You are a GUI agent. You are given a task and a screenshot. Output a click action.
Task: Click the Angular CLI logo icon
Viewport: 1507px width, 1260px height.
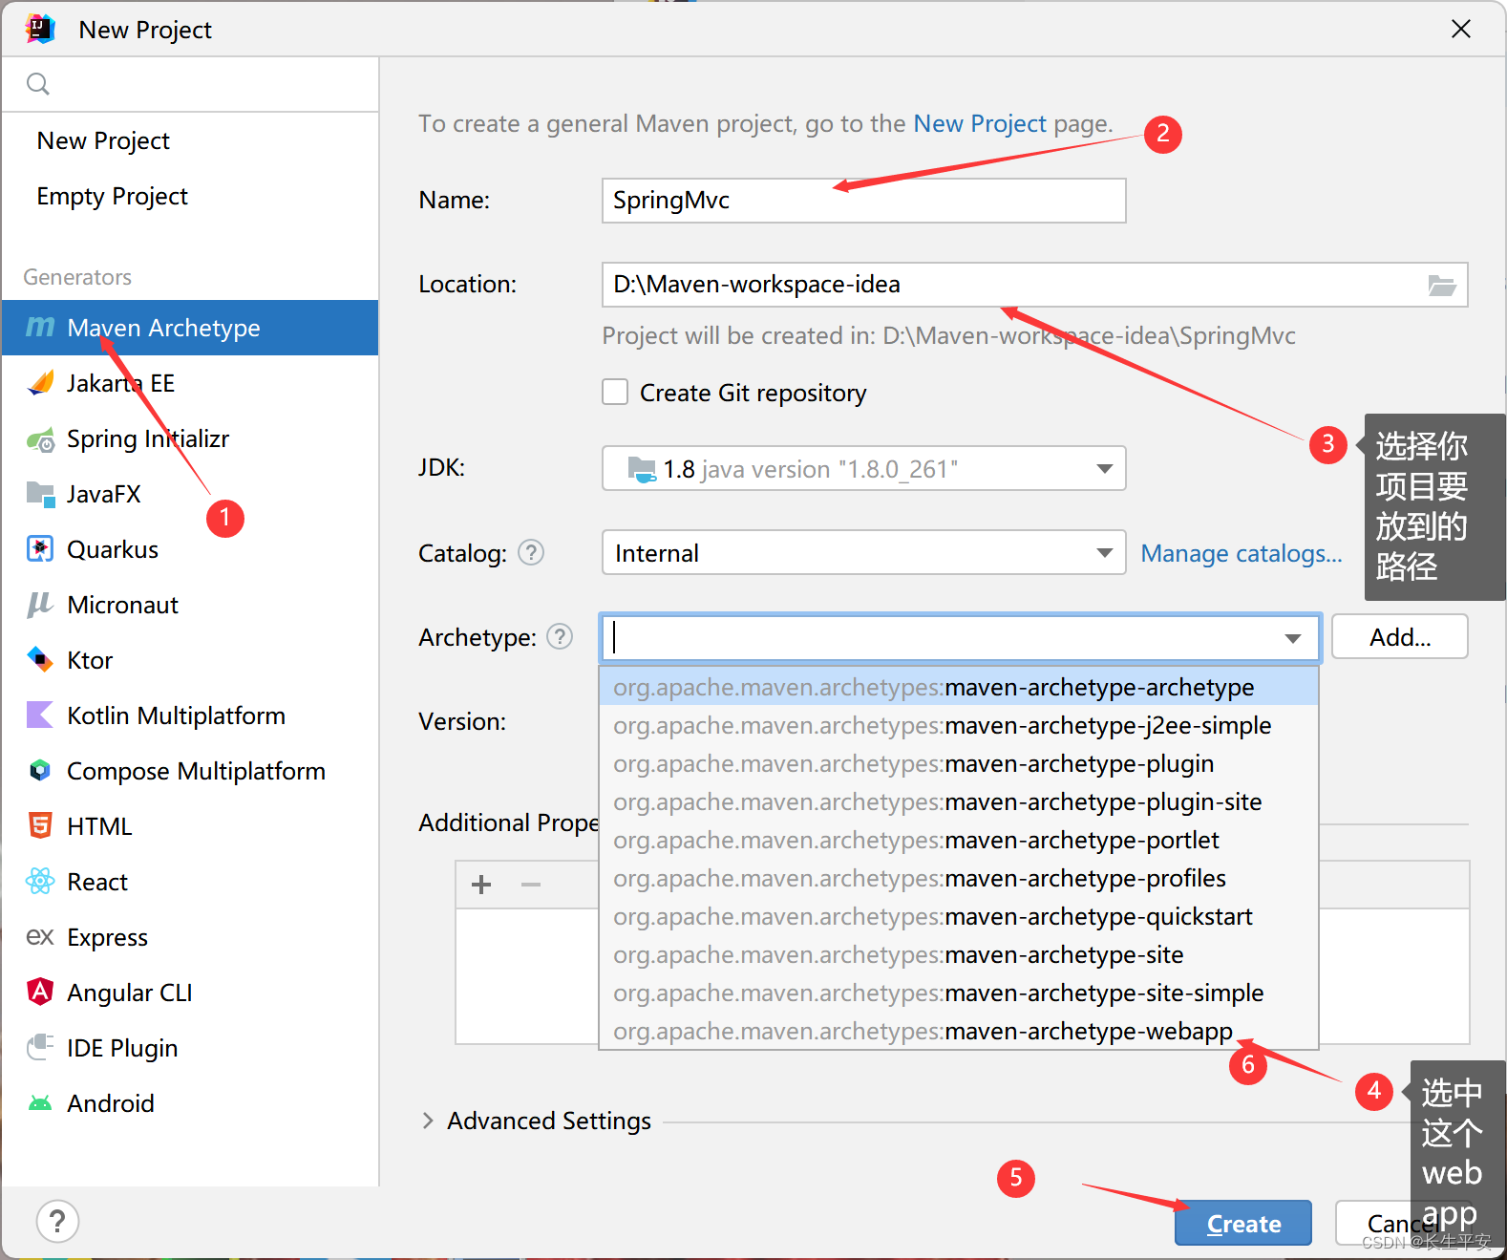[40, 992]
